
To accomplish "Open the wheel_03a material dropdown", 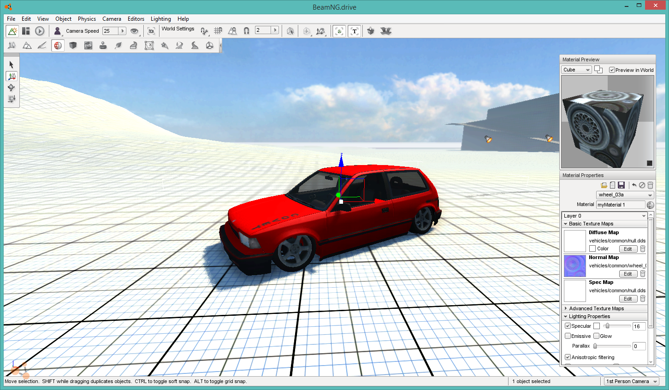I will (x=625, y=195).
